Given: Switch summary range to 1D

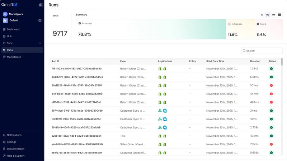Looking at the screenshot, I should click(262, 15).
